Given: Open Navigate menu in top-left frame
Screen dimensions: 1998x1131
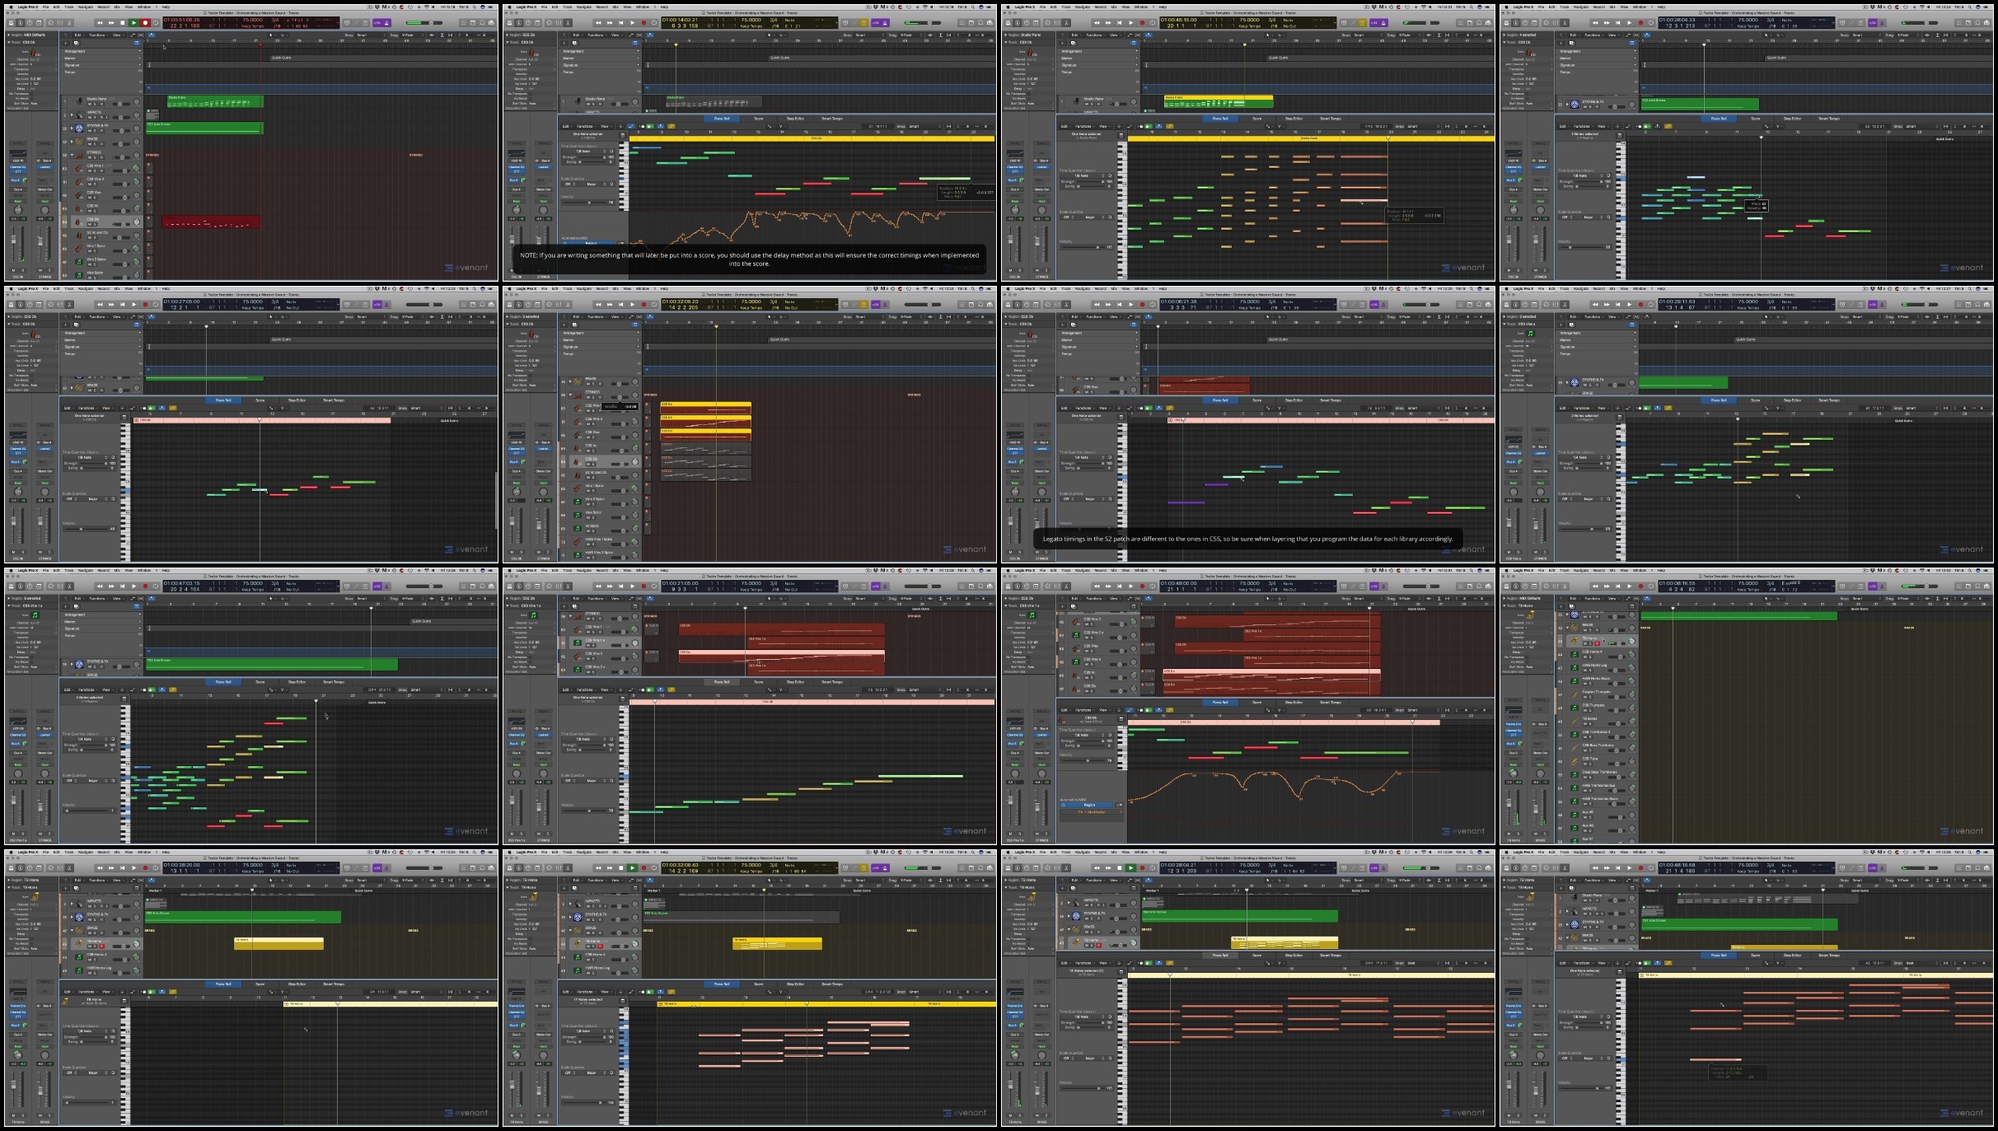Looking at the screenshot, I should [86, 7].
